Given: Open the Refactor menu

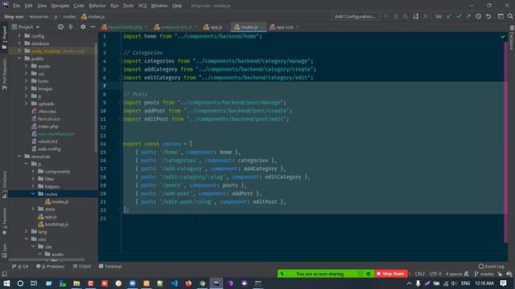Looking at the screenshot, I should click(97, 6).
